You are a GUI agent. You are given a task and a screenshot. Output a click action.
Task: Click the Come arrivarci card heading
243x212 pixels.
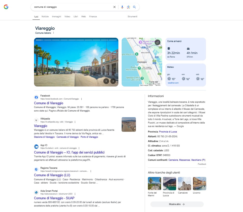tap(174, 41)
